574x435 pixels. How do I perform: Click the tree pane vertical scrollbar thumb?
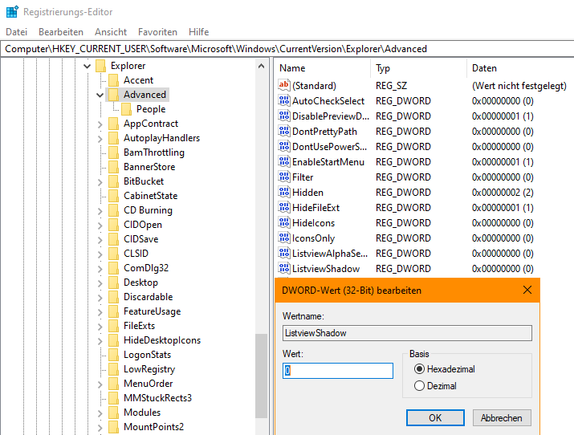pos(261,376)
